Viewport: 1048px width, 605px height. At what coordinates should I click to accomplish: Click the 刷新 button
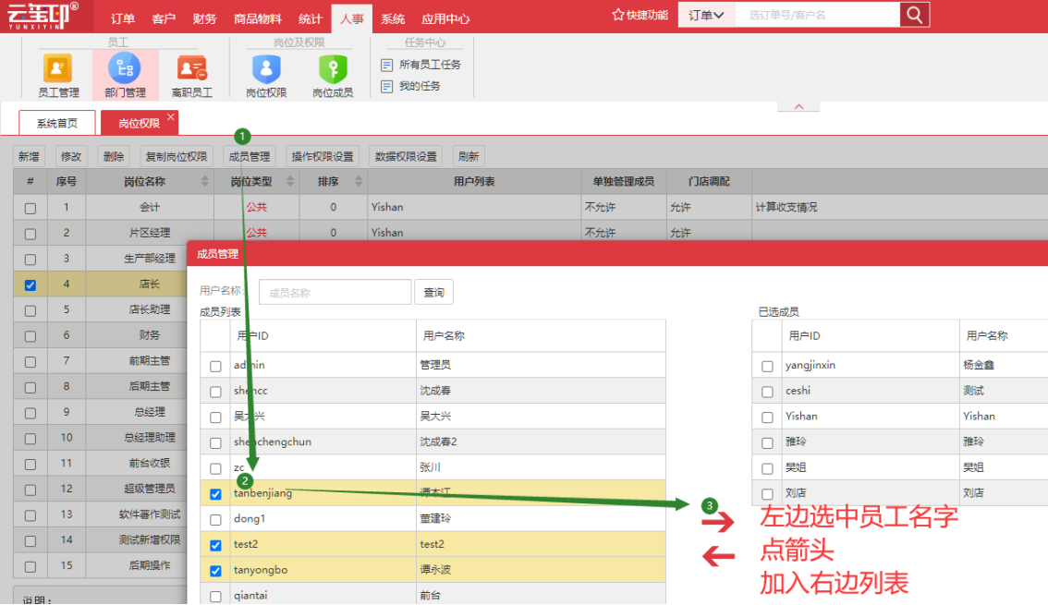(x=469, y=156)
